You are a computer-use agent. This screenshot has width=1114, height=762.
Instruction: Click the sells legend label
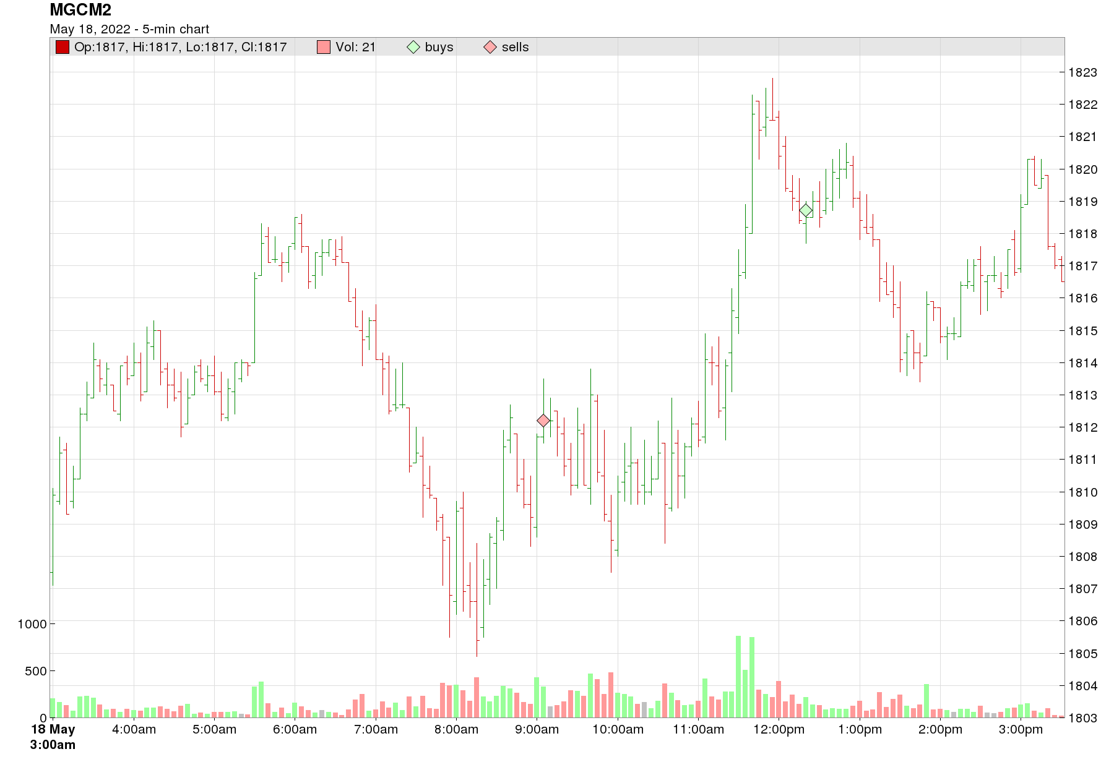tap(516, 47)
